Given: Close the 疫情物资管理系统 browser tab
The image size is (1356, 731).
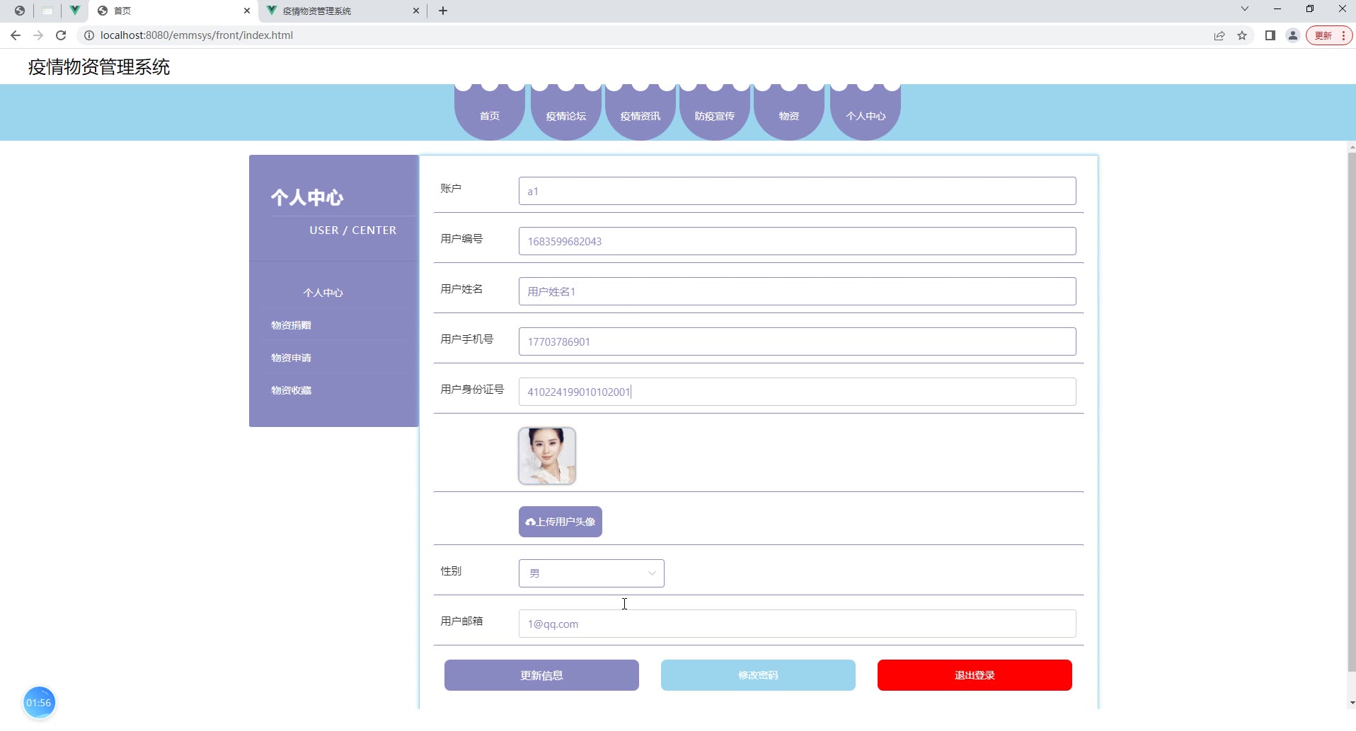Looking at the screenshot, I should [x=416, y=11].
